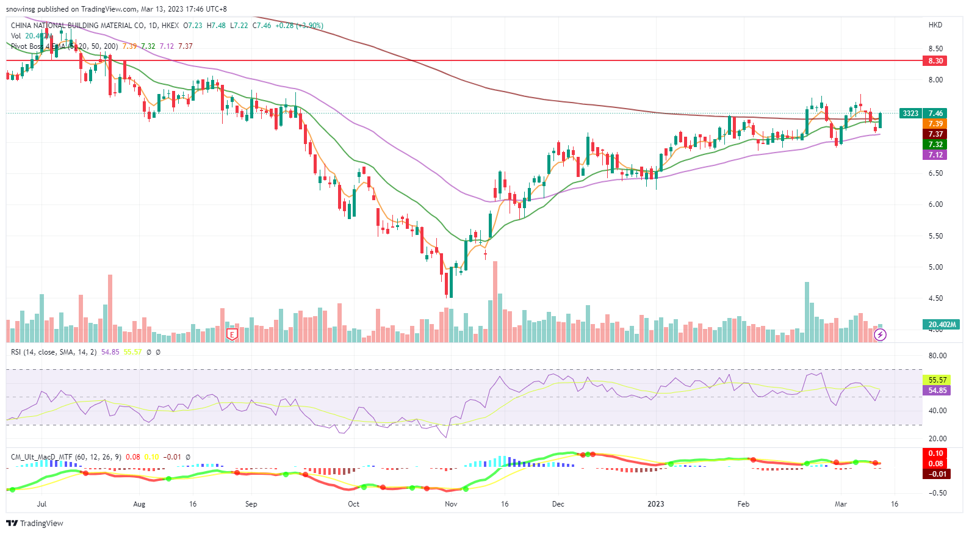The width and height of the screenshot is (969, 534).
Task: Click the yellow-green 55.57 RSI label
Action: coord(937,380)
